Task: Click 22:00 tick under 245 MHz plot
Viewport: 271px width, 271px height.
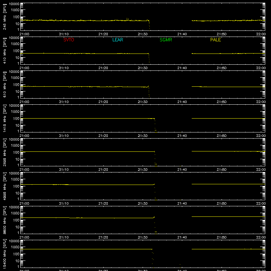Action: pyautogui.click(x=261, y=34)
